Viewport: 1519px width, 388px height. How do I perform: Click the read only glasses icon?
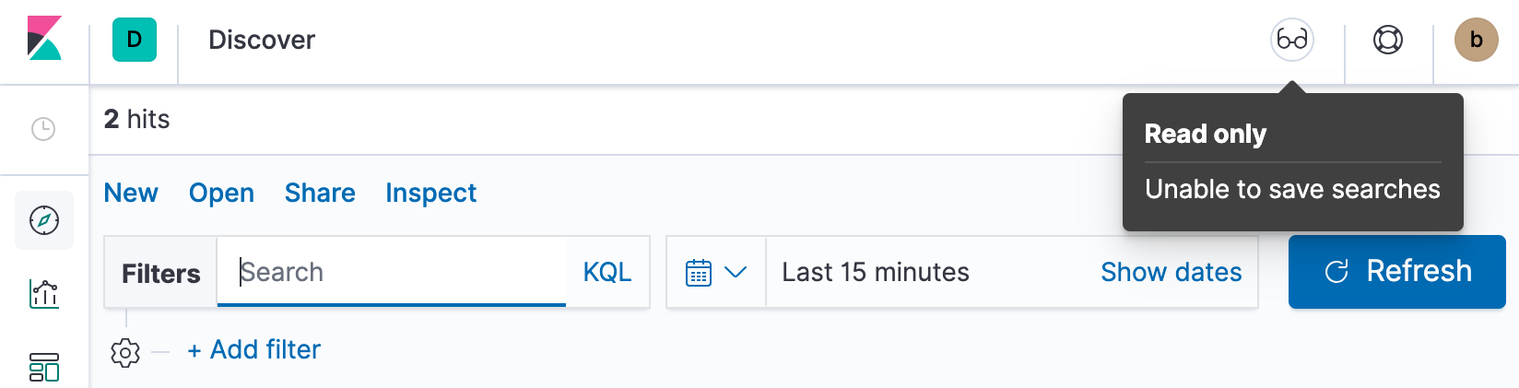[x=1291, y=40]
